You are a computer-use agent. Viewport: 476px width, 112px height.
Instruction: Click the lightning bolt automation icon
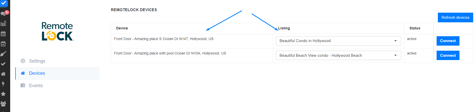(3, 84)
